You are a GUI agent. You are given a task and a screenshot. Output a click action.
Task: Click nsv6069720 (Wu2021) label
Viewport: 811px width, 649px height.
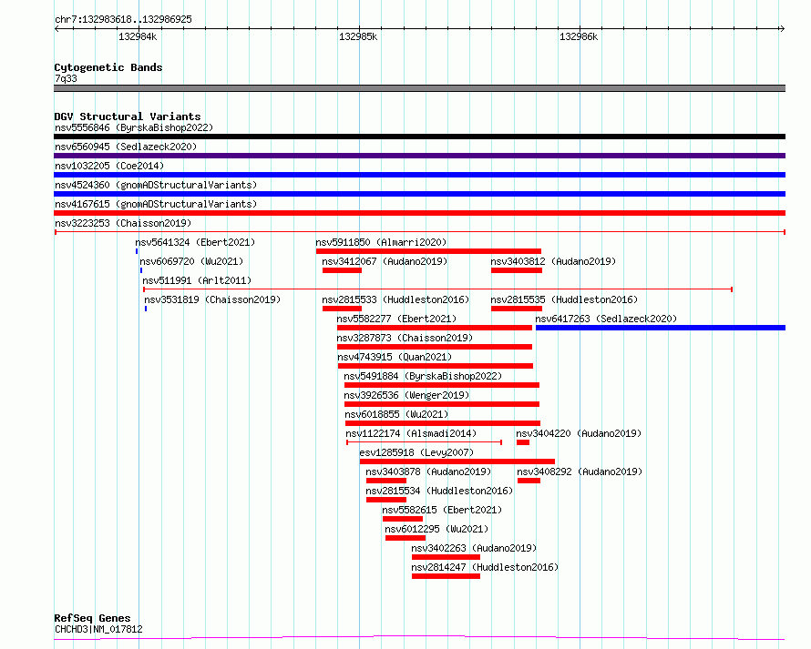[x=191, y=261]
